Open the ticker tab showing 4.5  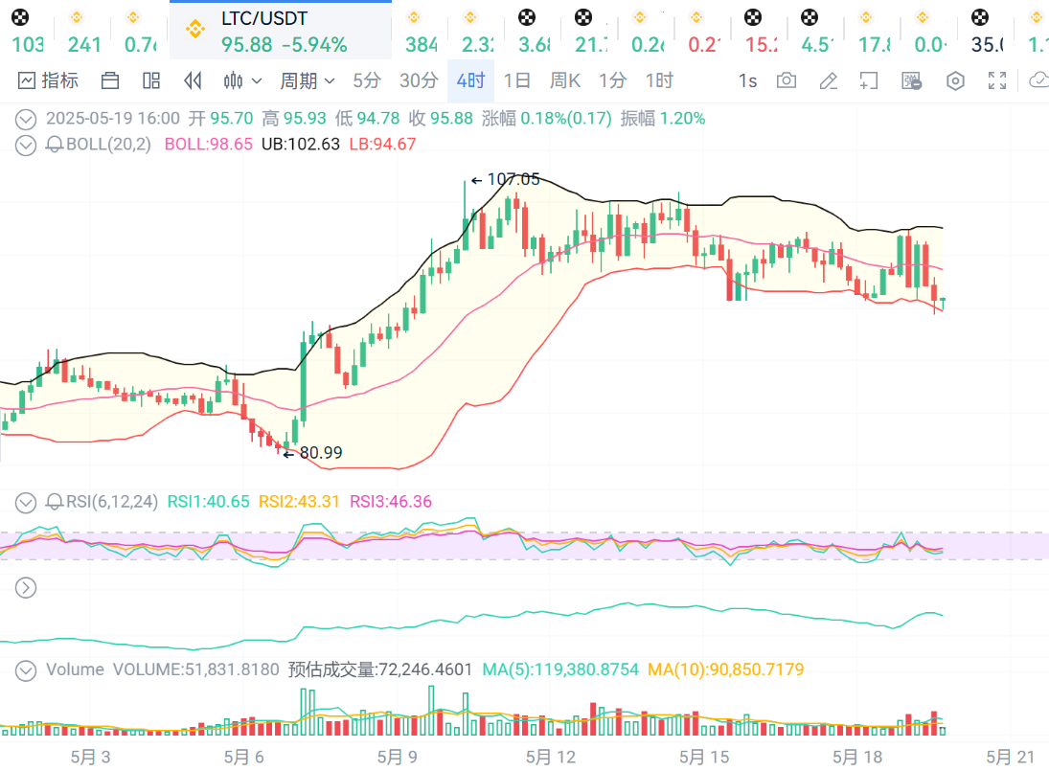click(x=817, y=31)
